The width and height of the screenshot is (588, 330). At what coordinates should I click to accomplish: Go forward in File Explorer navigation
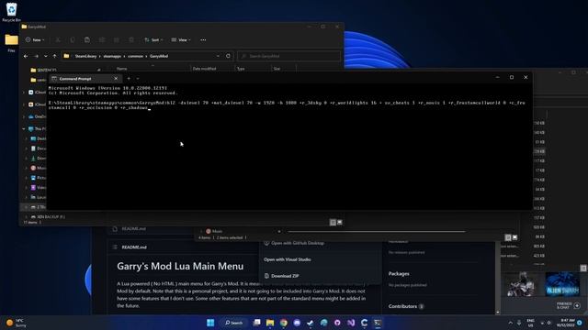pyautogui.click(x=36, y=56)
